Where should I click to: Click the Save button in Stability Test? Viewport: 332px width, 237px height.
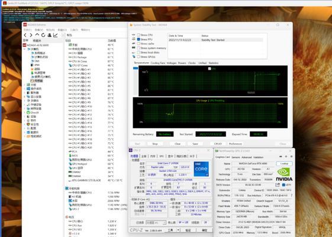[195, 144]
